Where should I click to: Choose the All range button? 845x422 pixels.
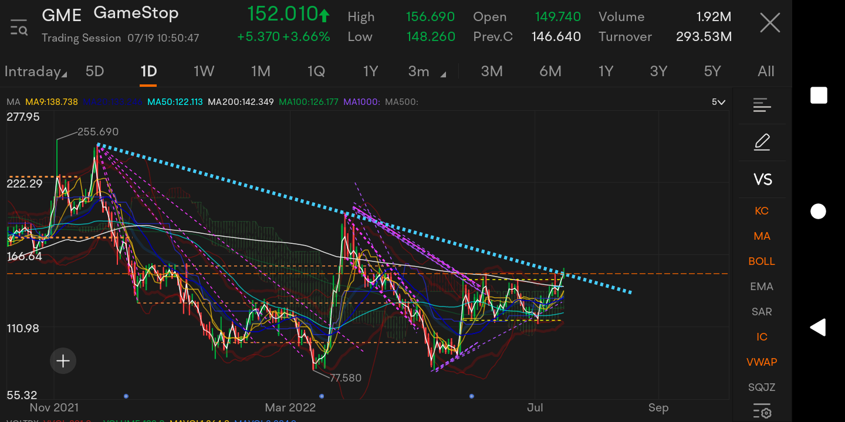766,72
